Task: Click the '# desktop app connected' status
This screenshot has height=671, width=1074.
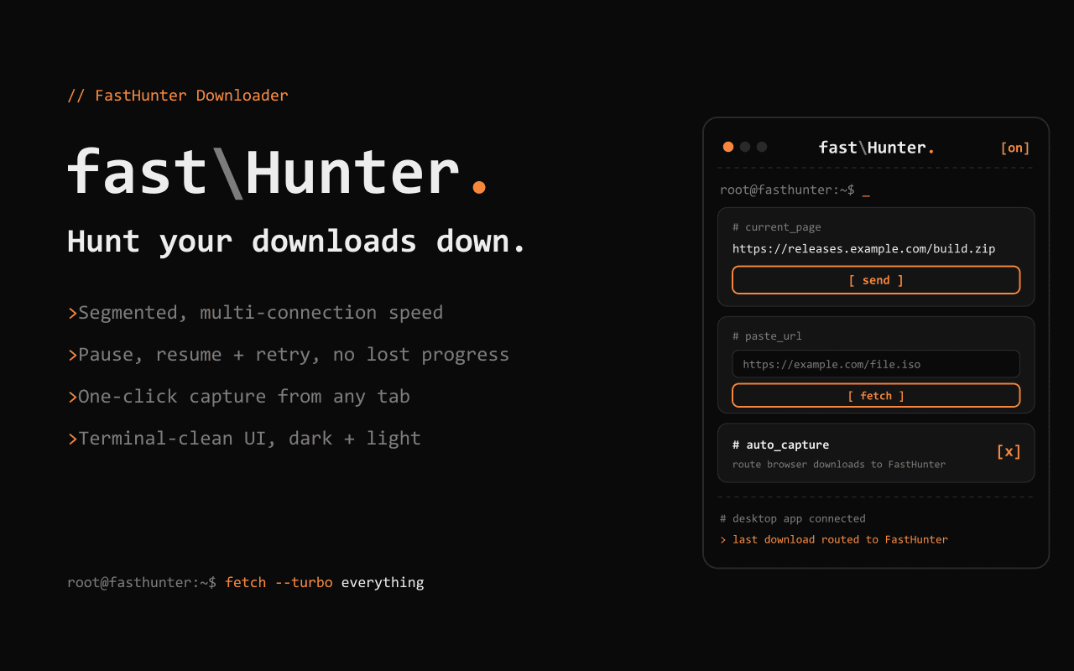Action: [793, 518]
